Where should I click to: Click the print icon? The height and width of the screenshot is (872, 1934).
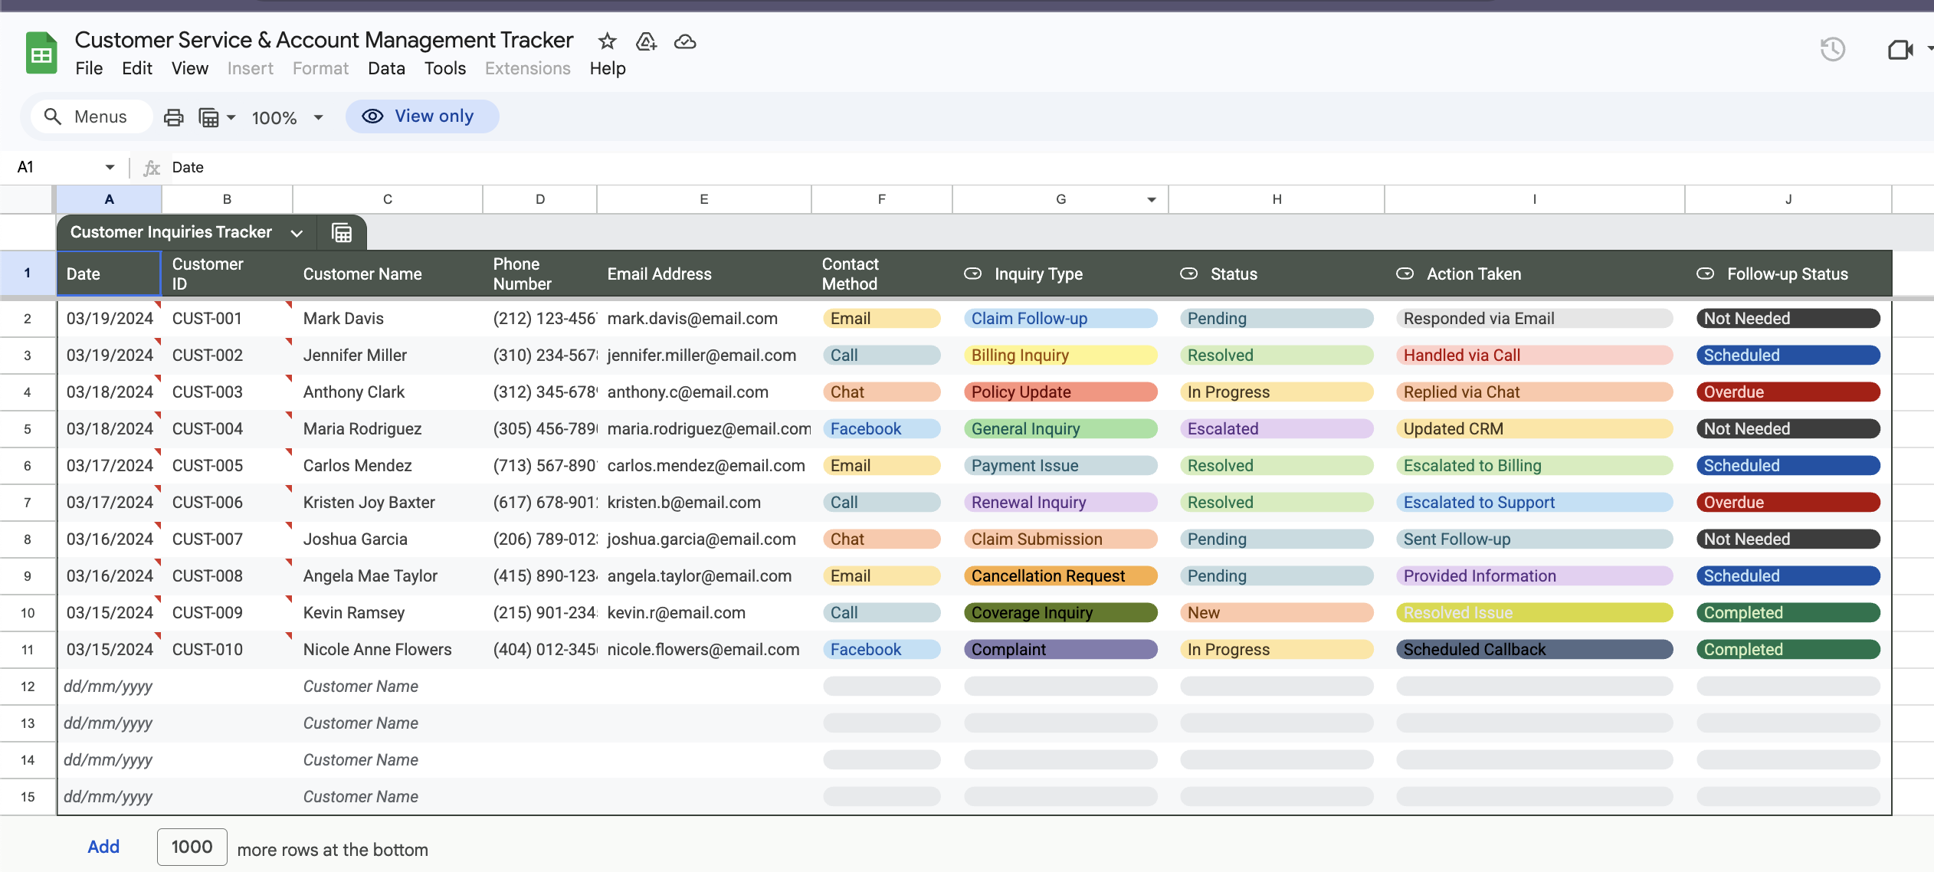(174, 117)
